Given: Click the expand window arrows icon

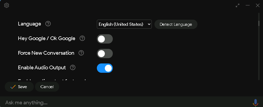Looking at the screenshot, I should [x=238, y=5].
